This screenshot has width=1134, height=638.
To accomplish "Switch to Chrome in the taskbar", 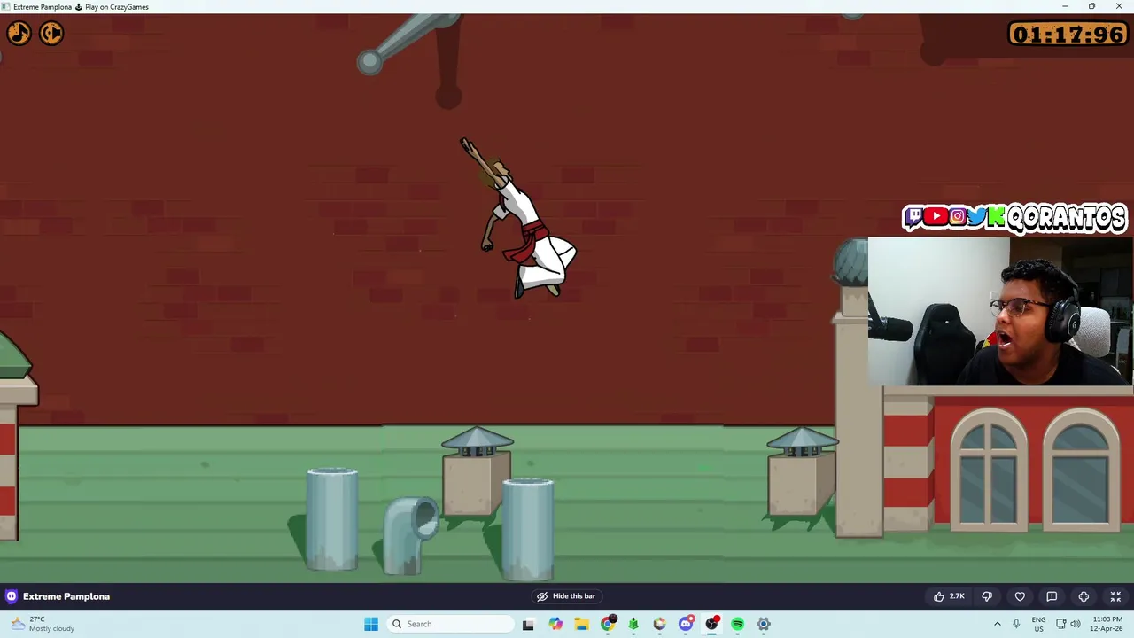I will (608, 624).
